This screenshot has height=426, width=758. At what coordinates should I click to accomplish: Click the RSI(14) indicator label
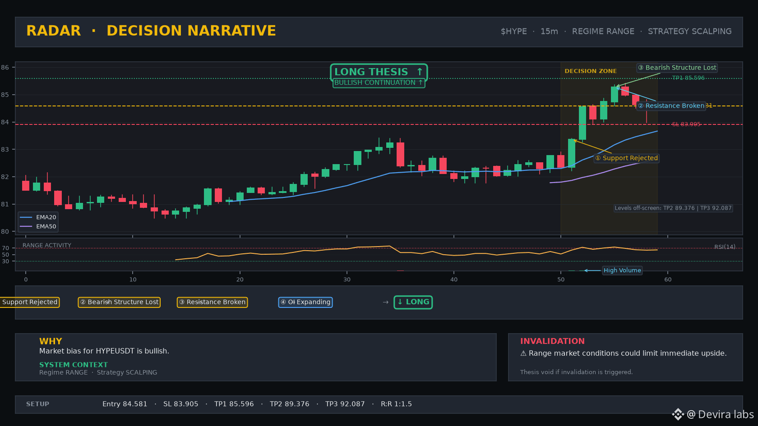[x=725, y=247]
